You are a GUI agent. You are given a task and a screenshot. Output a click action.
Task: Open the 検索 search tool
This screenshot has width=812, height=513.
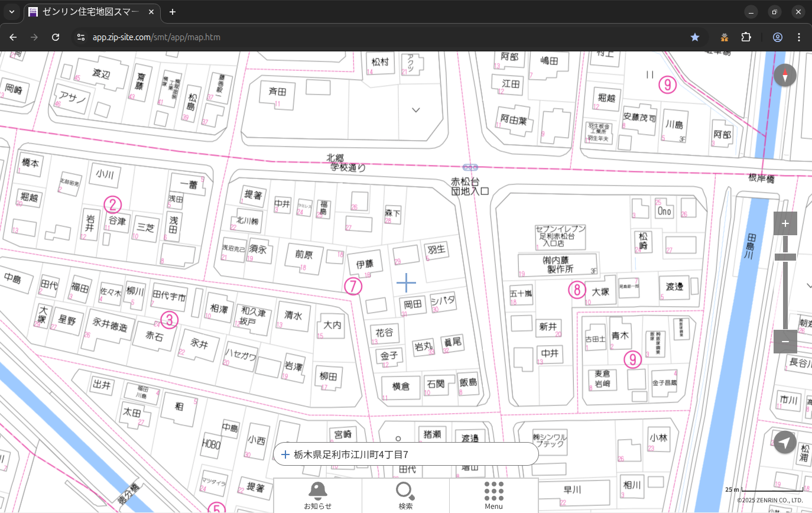(405, 495)
